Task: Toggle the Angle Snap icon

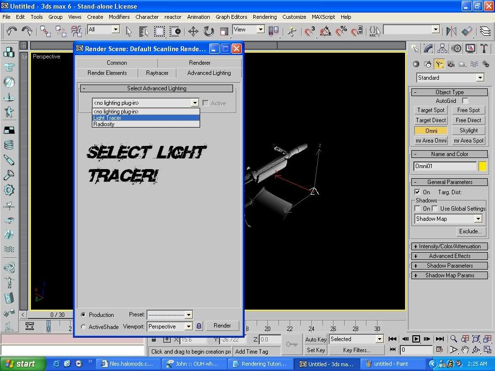Action: coord(325,31)
